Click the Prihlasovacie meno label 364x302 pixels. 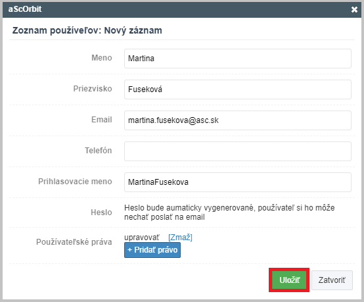[75, 182]
